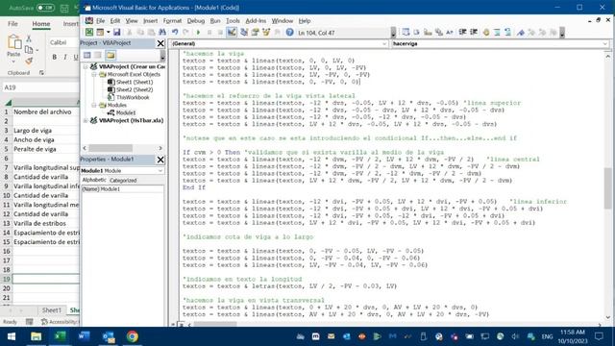
Task: Open the Tools menu
Action: click(x=233, y=21)
